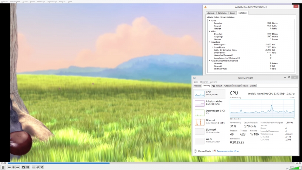Select the Angezeigt frames row
Viewport: 302px width, 170px height.
pyautogui.click(x=250, y=37)
